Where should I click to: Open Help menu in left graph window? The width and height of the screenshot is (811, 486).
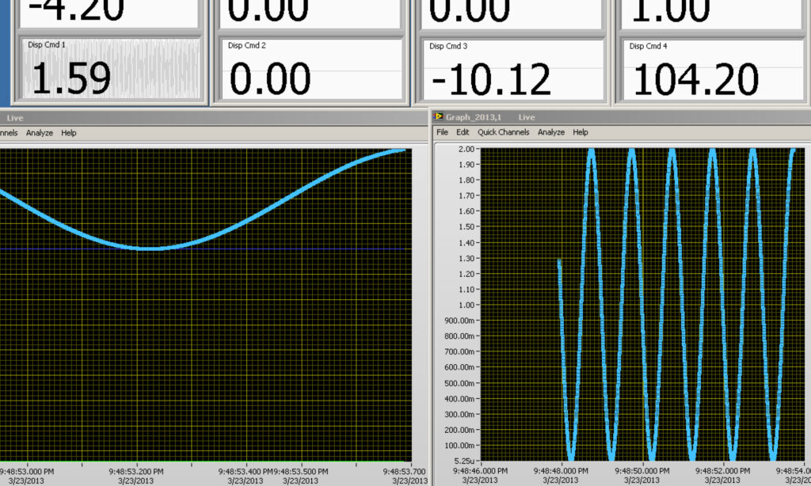pos(69,133)
